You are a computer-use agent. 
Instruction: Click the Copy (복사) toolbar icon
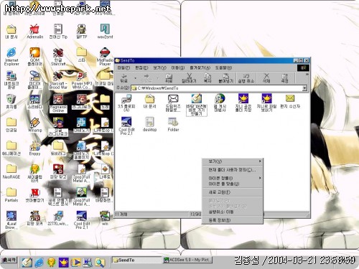[208, 78]
